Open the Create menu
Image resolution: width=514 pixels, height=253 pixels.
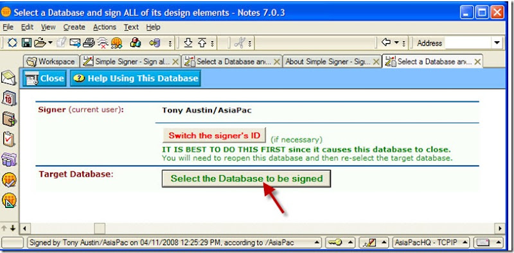pos(74,27)
